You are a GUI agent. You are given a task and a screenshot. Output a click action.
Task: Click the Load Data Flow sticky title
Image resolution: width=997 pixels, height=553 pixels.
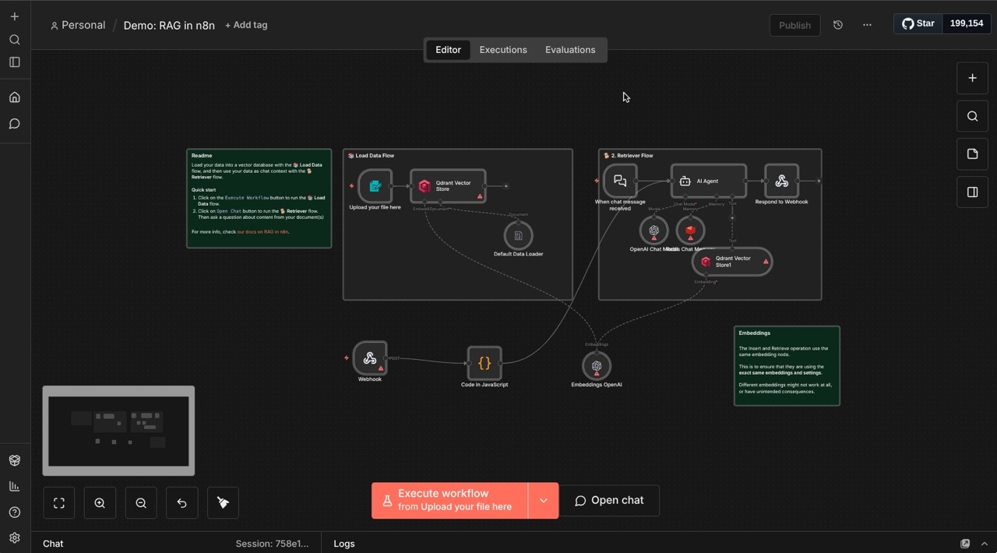click(371, 156)
